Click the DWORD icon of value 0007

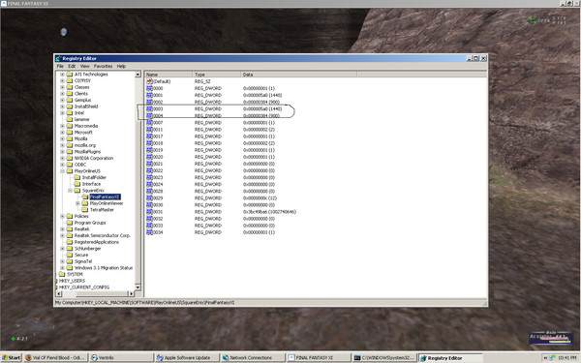[x=149, y=123]
